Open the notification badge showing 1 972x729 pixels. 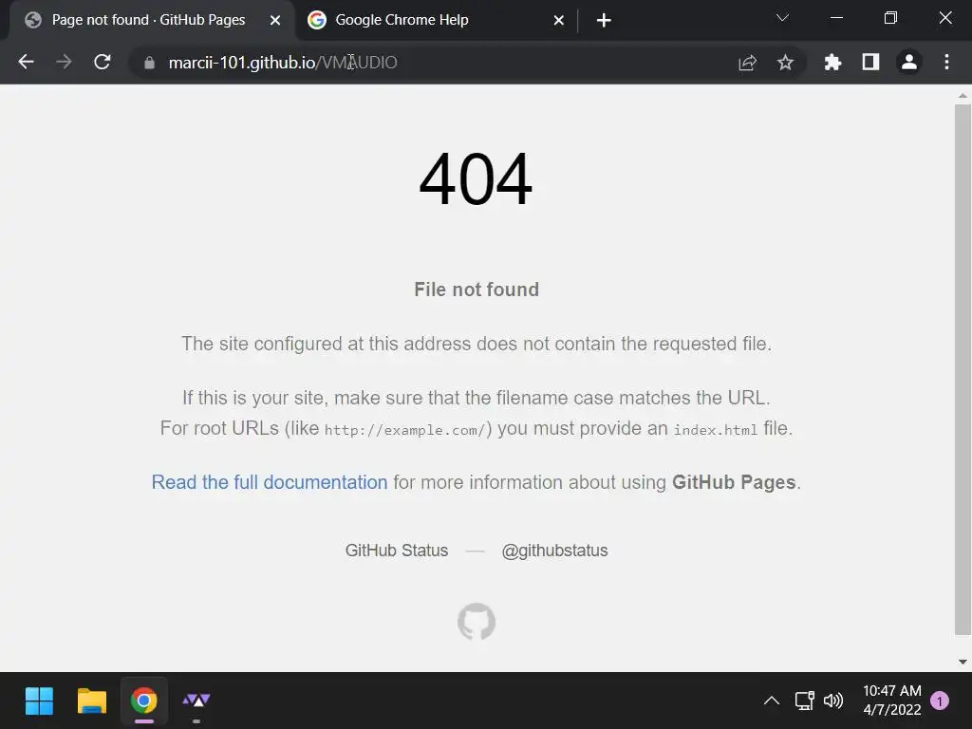(x=940, y=701)
